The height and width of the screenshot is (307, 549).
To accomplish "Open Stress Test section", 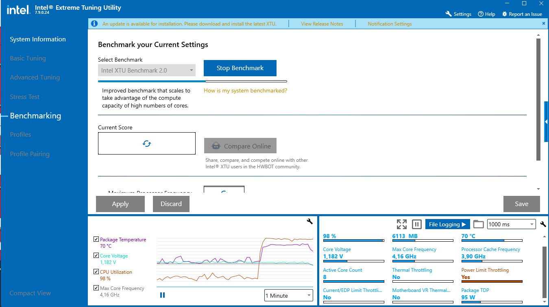I will point(25,97).
